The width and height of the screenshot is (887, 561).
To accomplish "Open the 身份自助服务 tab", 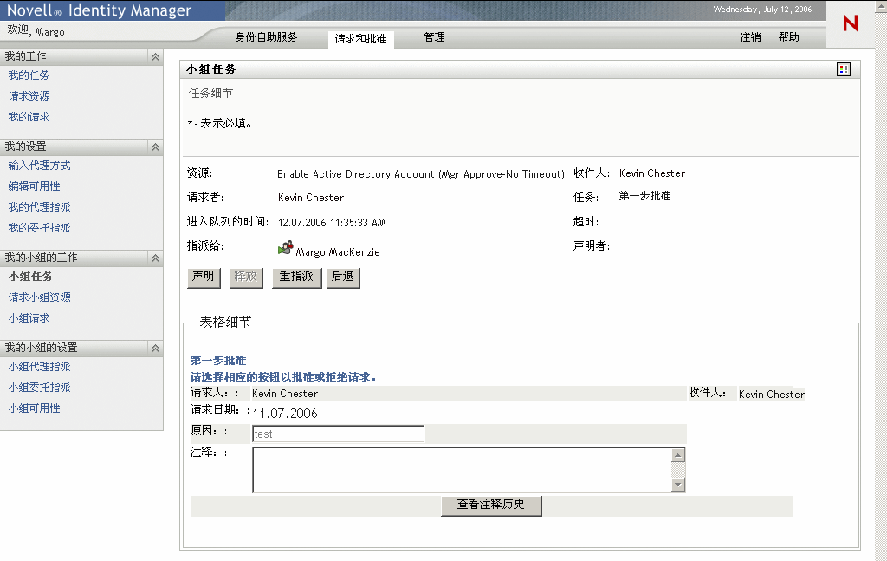I will 266,36.
